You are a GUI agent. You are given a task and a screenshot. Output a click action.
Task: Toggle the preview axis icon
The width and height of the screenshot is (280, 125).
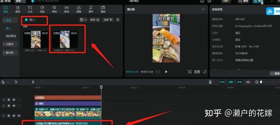pyautogui.click(x=248, y=82)
